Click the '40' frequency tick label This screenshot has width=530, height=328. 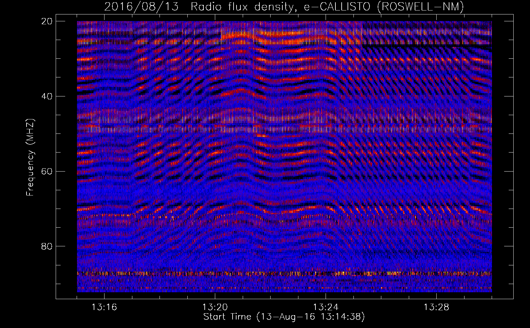pos(47,96)
